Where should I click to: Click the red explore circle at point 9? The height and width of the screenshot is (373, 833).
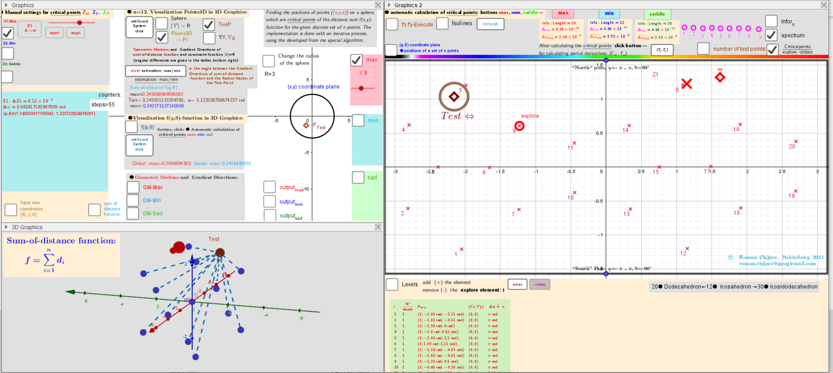click(x=519, y=126)
